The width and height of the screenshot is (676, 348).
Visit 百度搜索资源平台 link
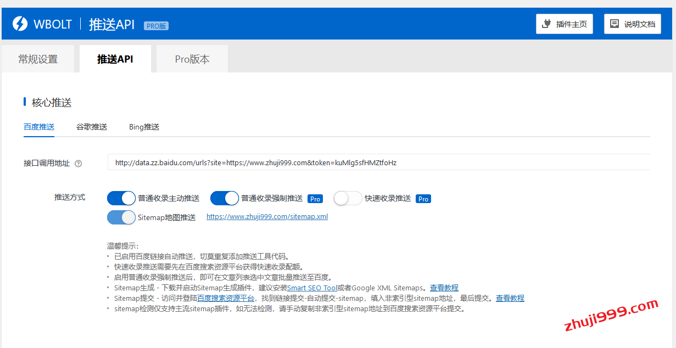(x=226, y=298)
